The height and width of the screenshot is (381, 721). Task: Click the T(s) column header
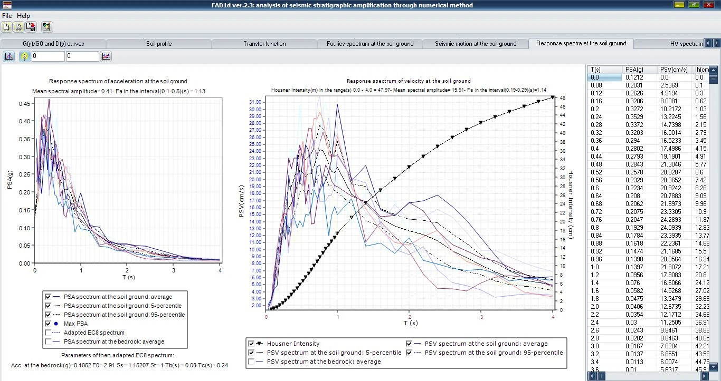pos(605,69)
